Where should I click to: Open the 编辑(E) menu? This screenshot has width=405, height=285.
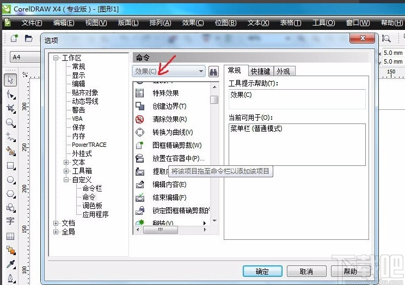(64, 23)
